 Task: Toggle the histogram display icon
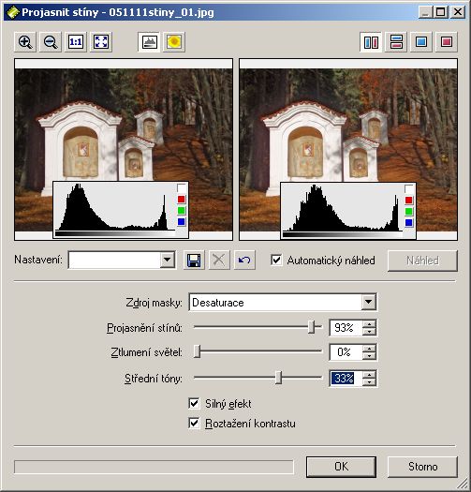(149, 42)
